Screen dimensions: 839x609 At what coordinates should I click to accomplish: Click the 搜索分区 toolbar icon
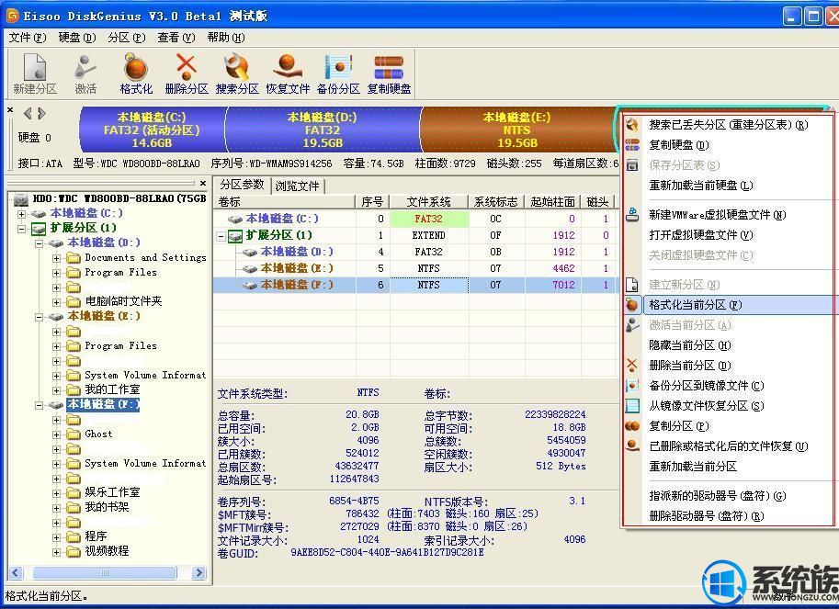[x=237, y=73]
